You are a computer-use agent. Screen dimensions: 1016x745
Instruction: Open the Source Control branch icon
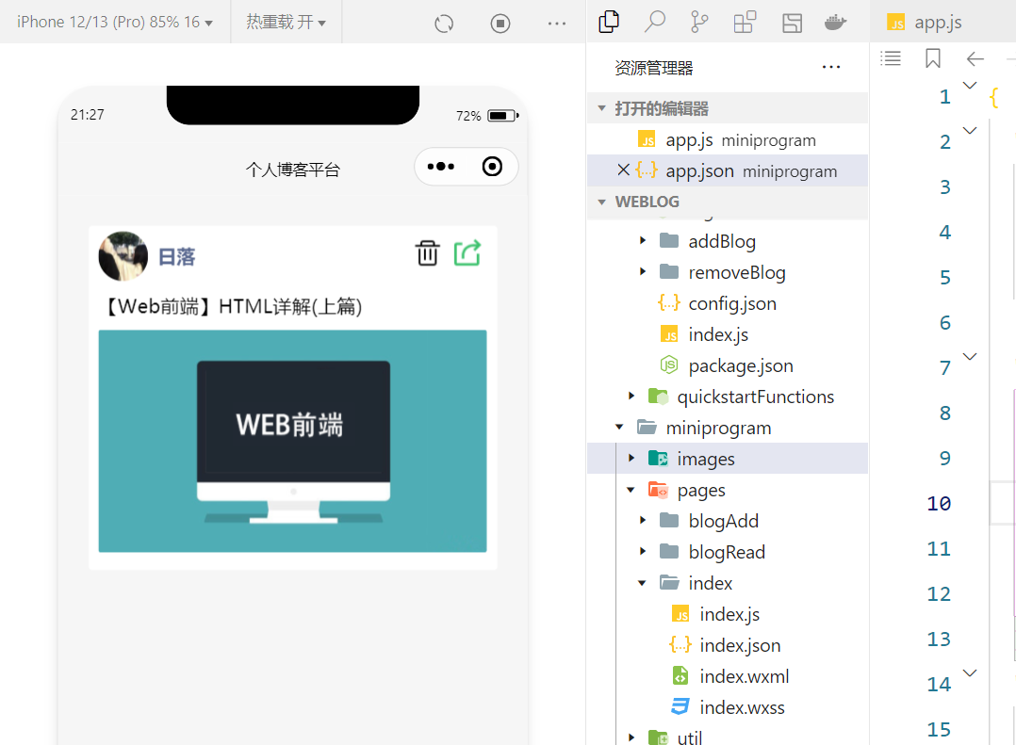point(699,22)
